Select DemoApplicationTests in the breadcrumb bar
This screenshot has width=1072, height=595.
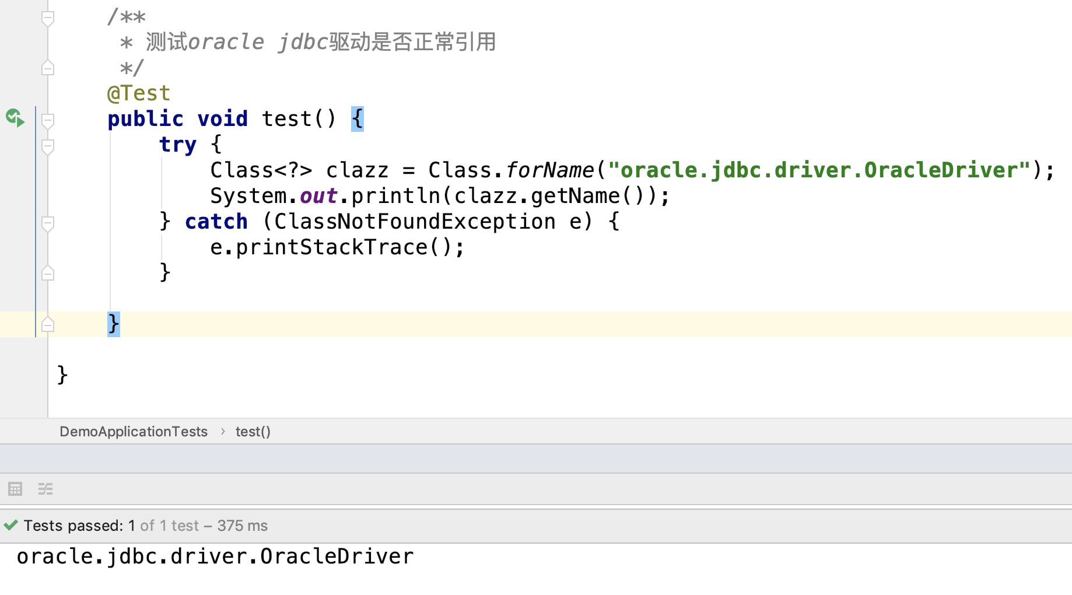point(134,432)
